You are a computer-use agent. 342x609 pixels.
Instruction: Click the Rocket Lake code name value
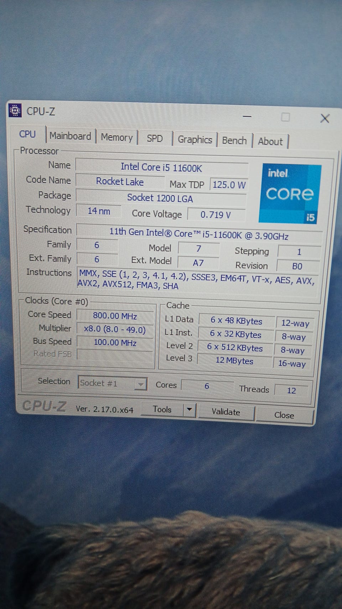[x=120, y=182]
